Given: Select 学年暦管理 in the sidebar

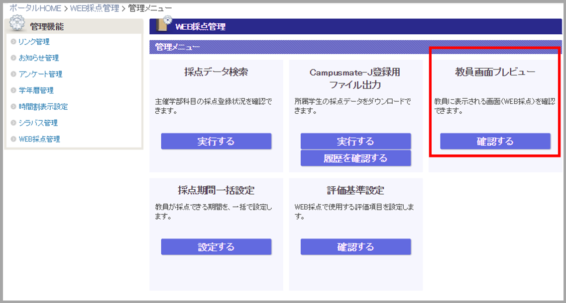Looking at the screenshot, I should (36, 90).
